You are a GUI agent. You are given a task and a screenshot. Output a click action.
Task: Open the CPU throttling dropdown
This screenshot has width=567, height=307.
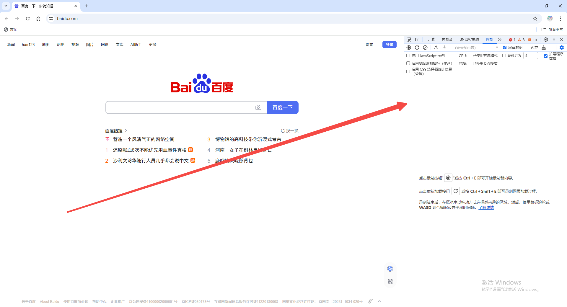click(485, 55)
